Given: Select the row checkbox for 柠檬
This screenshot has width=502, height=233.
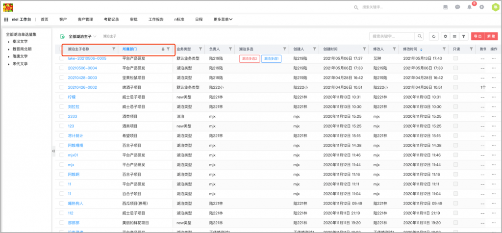Looking at the screenshot, I should tap(62, 97).
